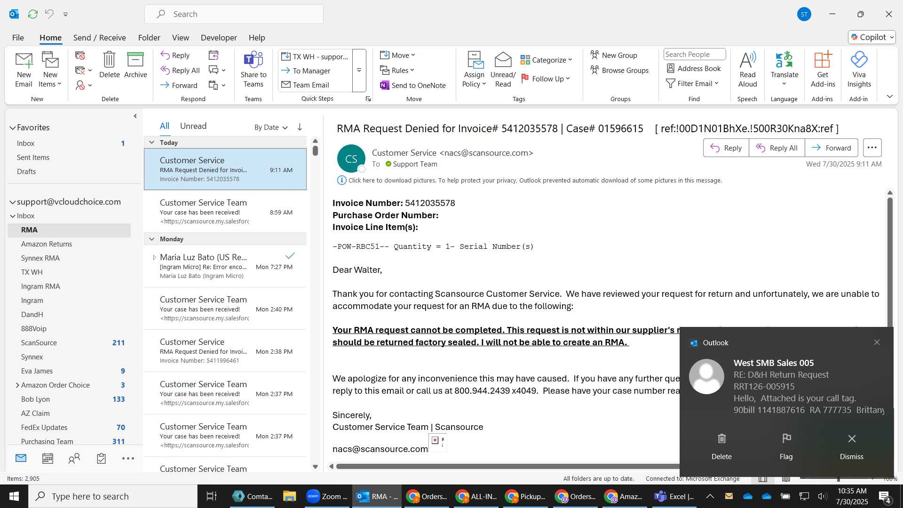Open the By Date sort dropdown
The height and width of the screenshot is (508, 903).
(271, 127)
